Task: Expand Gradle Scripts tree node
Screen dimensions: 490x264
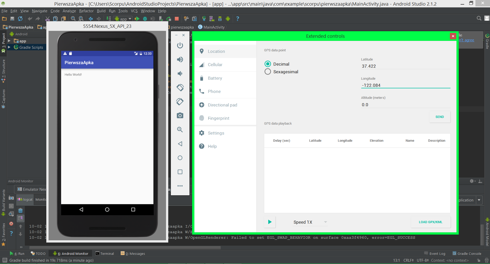Action: click(x=9, y=47)
